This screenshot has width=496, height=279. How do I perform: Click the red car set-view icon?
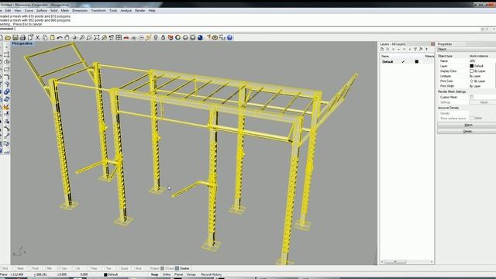(x=126, y=38)
